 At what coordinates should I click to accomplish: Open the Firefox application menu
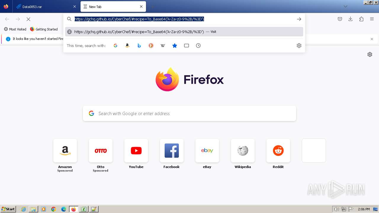372,19
